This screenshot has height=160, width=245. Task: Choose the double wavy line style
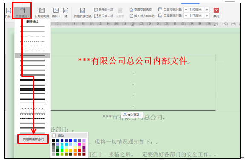(32, 114)
